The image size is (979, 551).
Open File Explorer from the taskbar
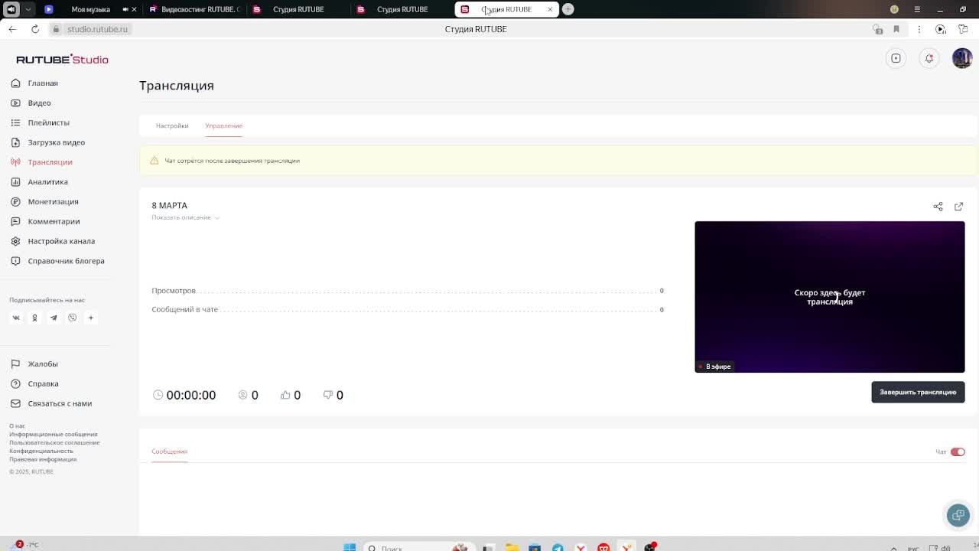point(512,547)
